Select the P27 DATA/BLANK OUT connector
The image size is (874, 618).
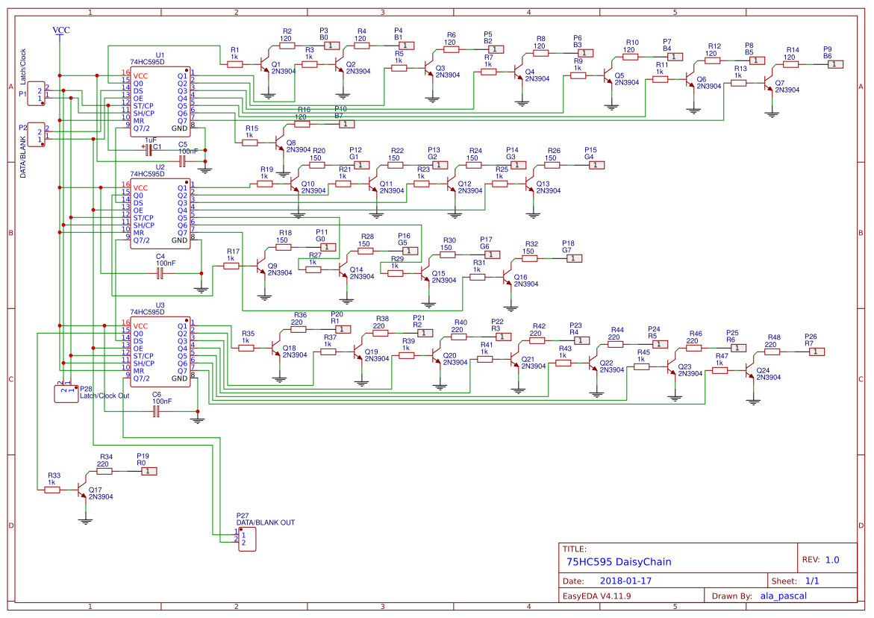[x=248, y=537]
